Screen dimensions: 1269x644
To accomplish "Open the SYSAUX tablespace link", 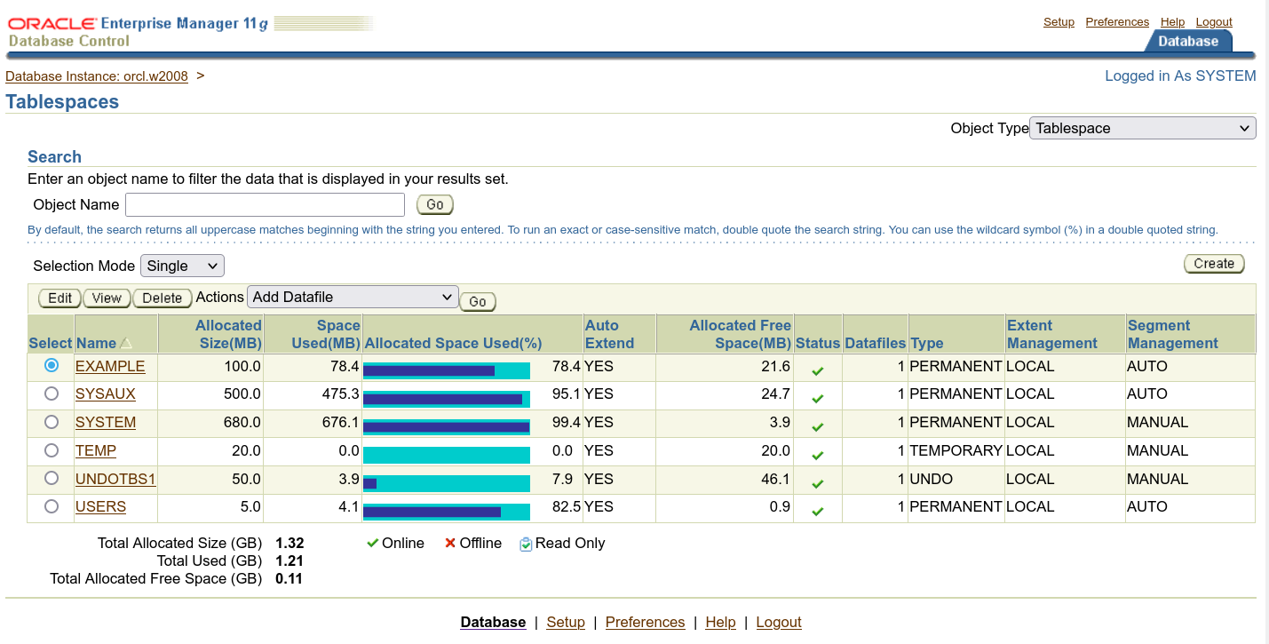I will (x=106, y=394).
